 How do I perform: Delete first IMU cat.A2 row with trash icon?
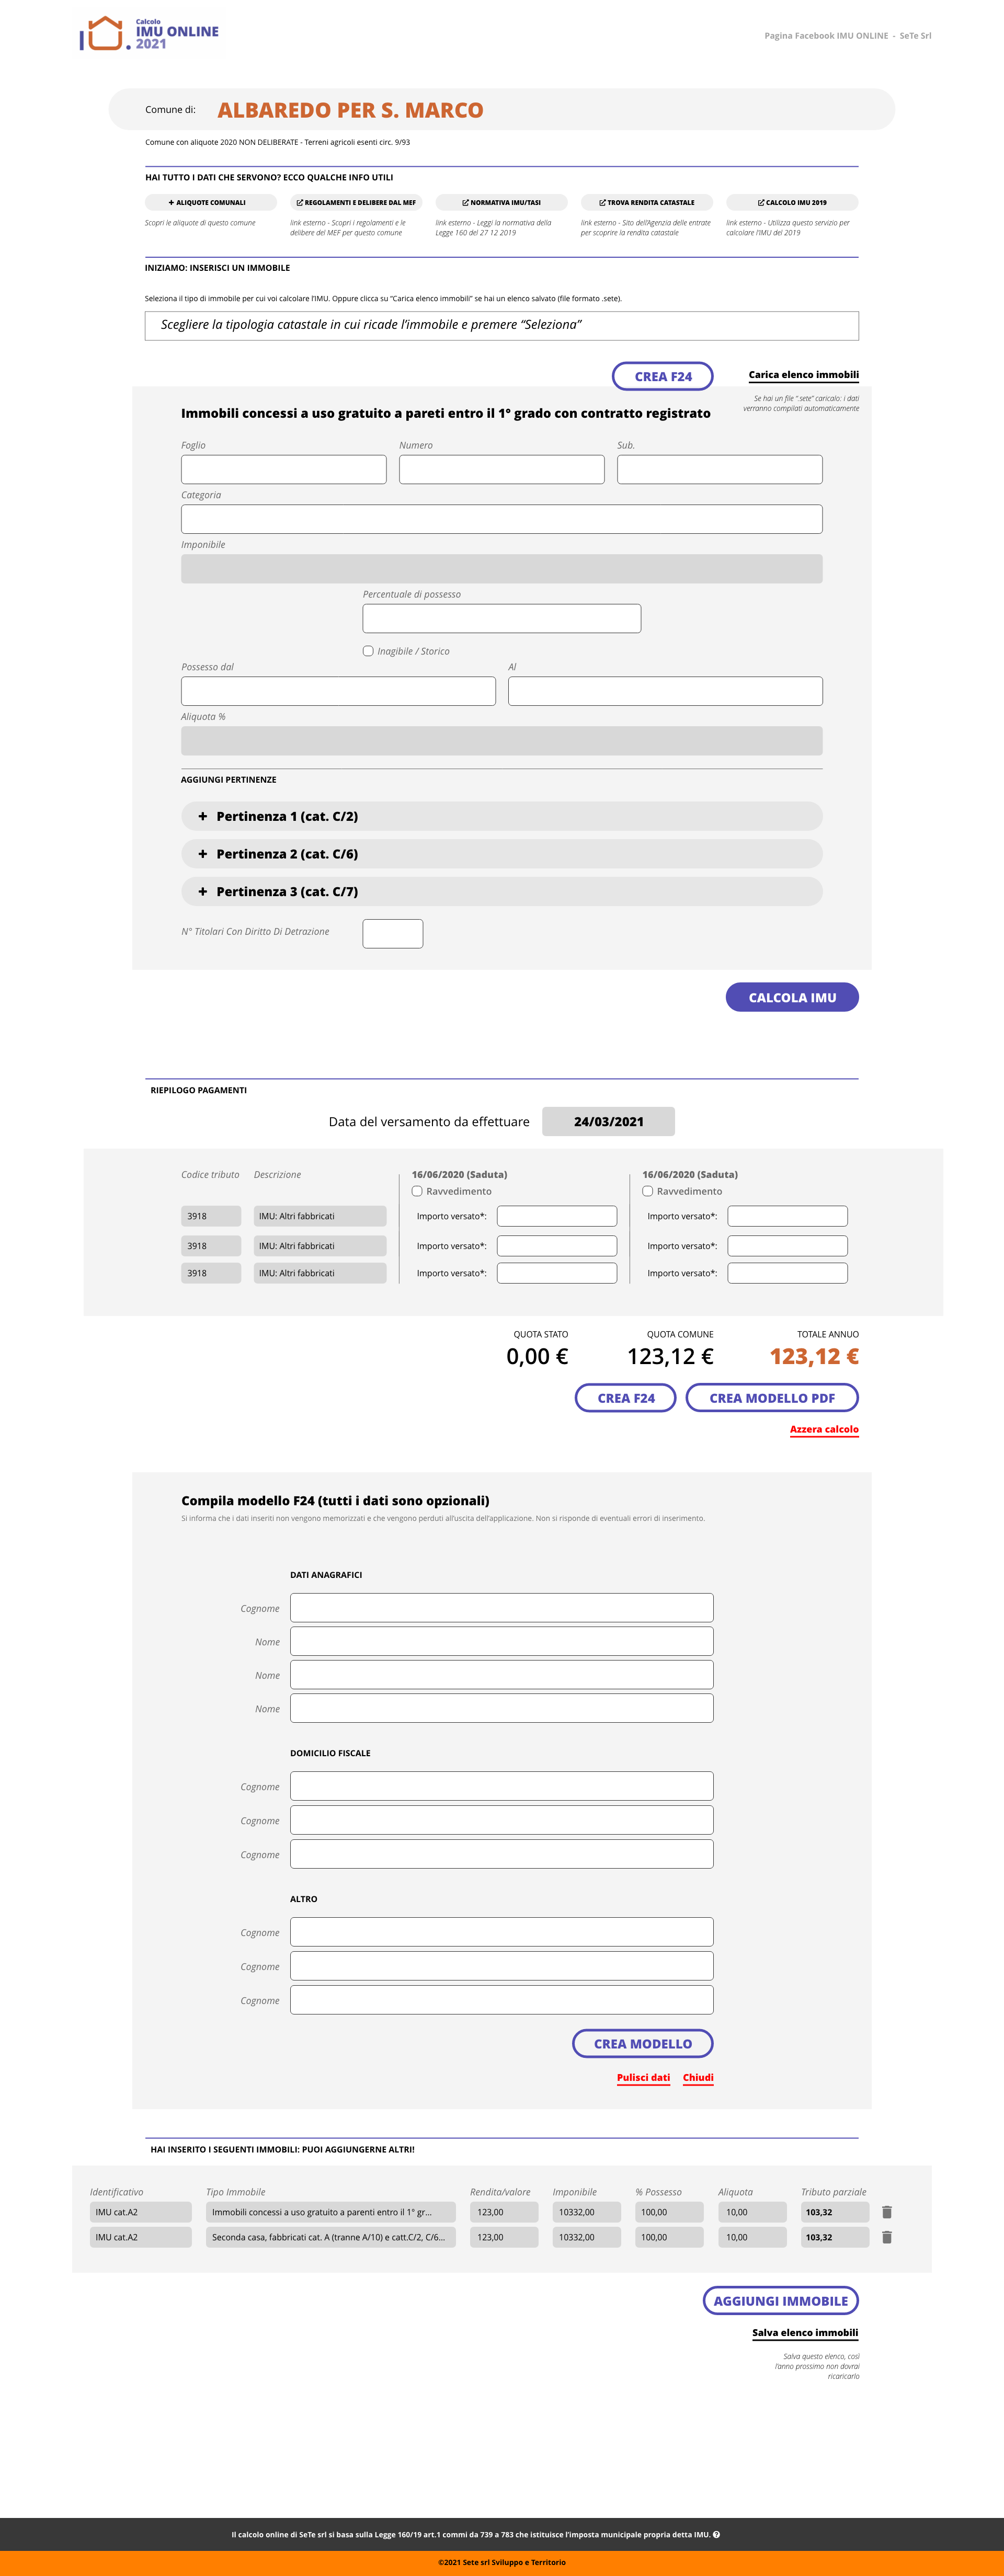point(887,2212)
